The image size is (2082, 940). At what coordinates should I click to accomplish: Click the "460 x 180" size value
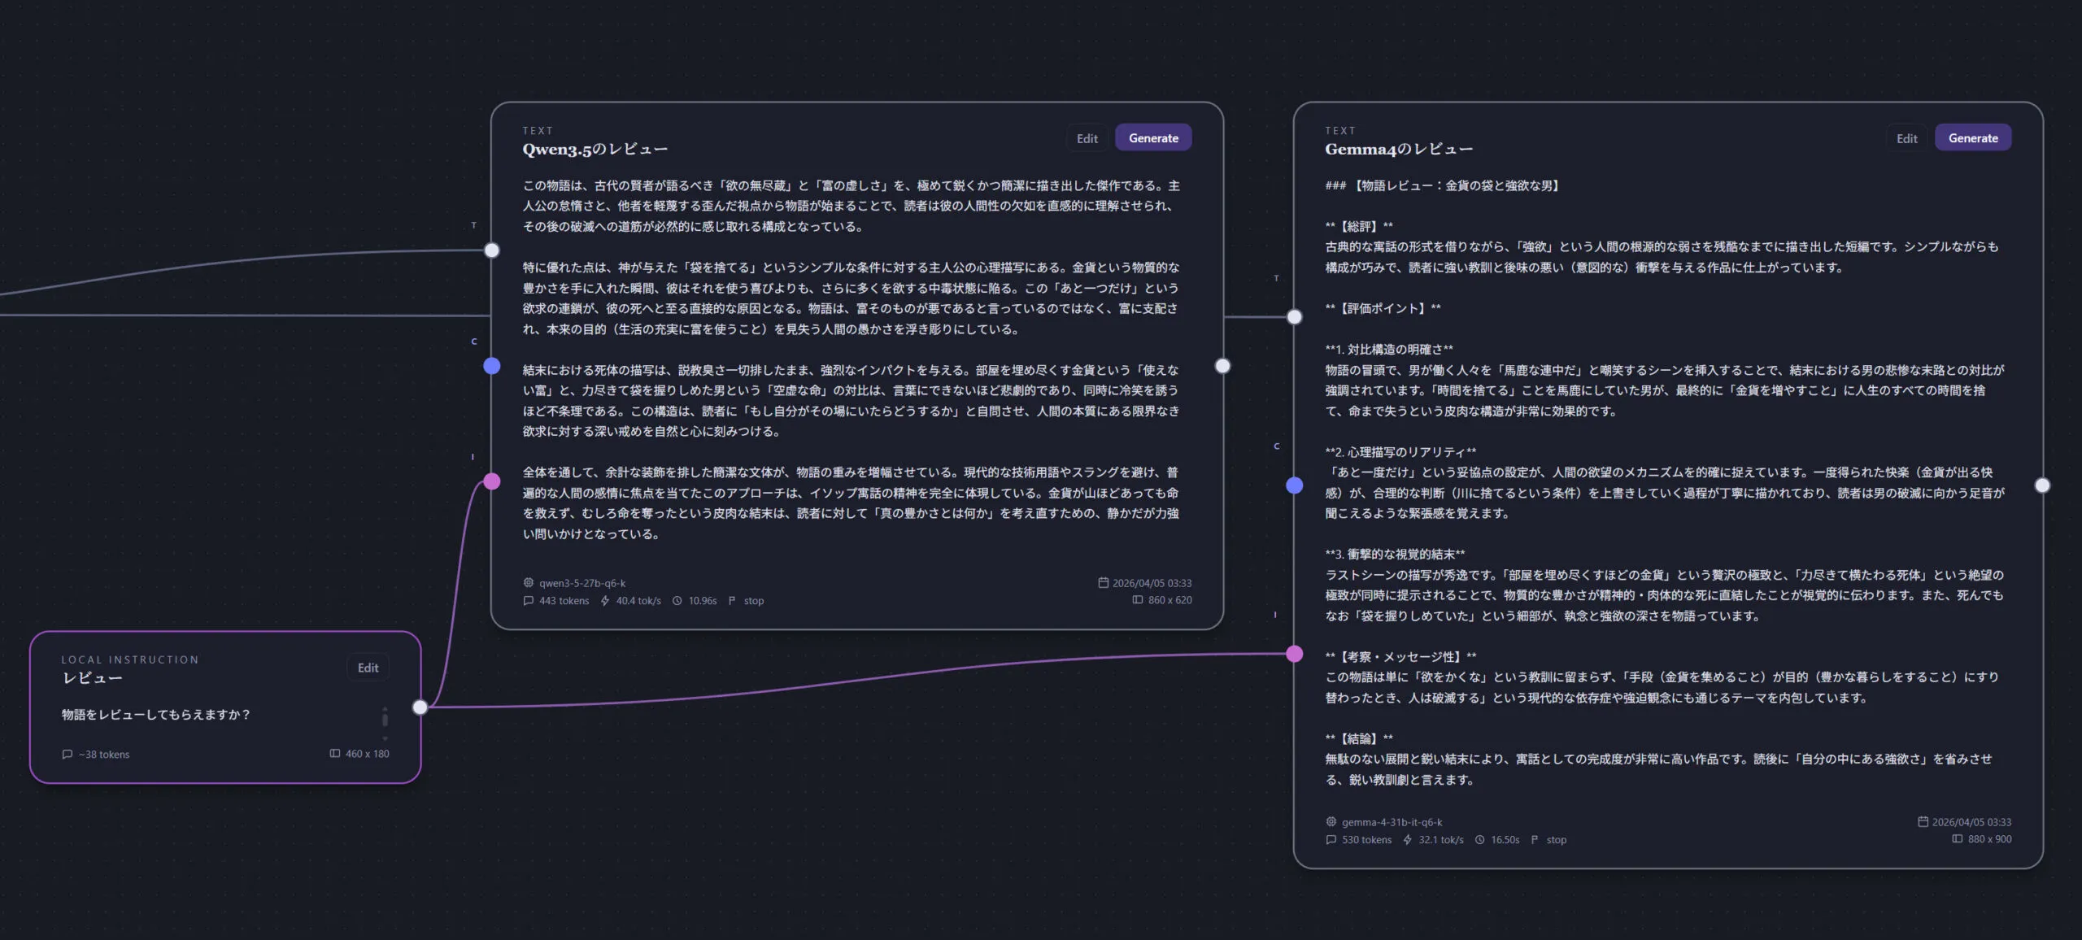point(368,754)
